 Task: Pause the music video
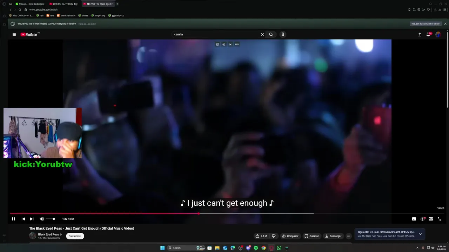click(x=13, y=219)
